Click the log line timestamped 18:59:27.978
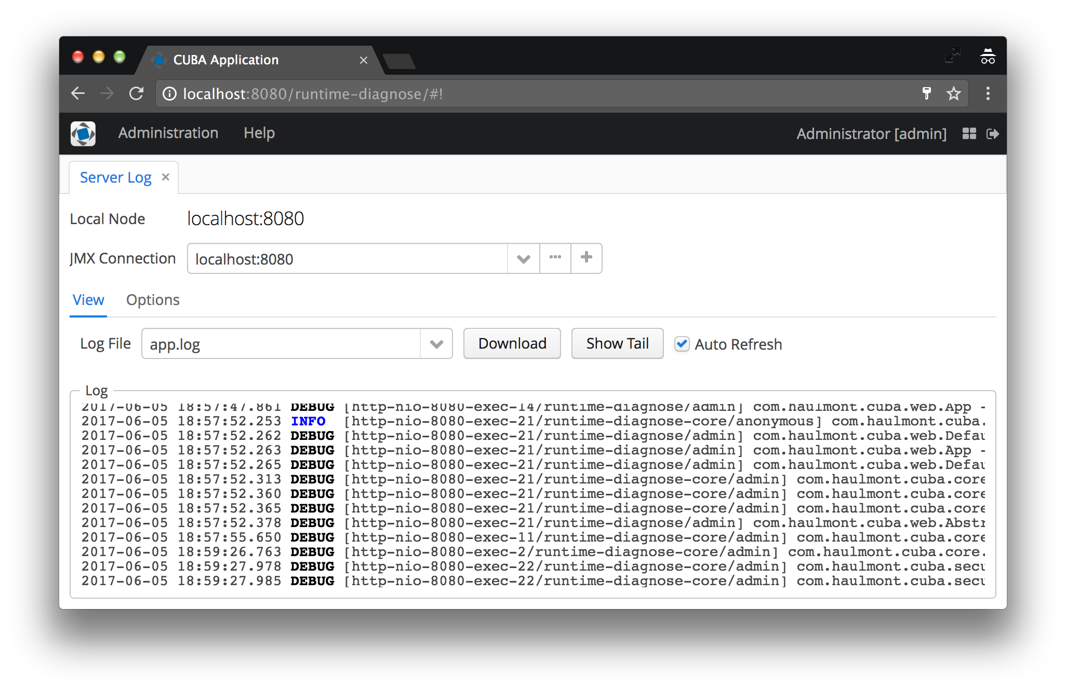This screenshot has height=691, width=1066. (x=533, y=566)
